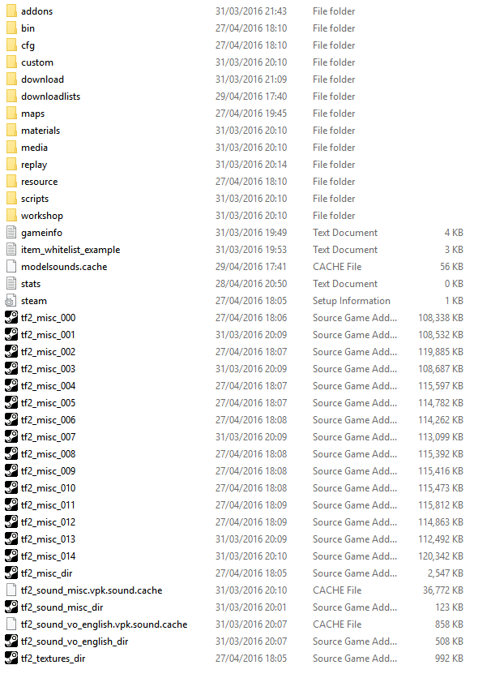Click the date 31/03/2016 20:14

251,165
